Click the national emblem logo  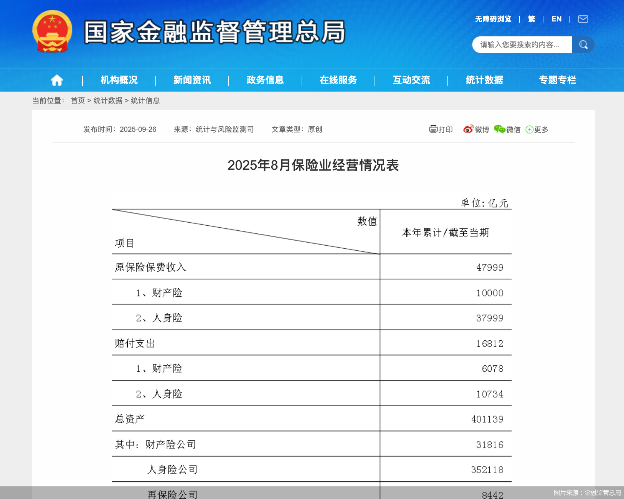(x=52, y=33)
